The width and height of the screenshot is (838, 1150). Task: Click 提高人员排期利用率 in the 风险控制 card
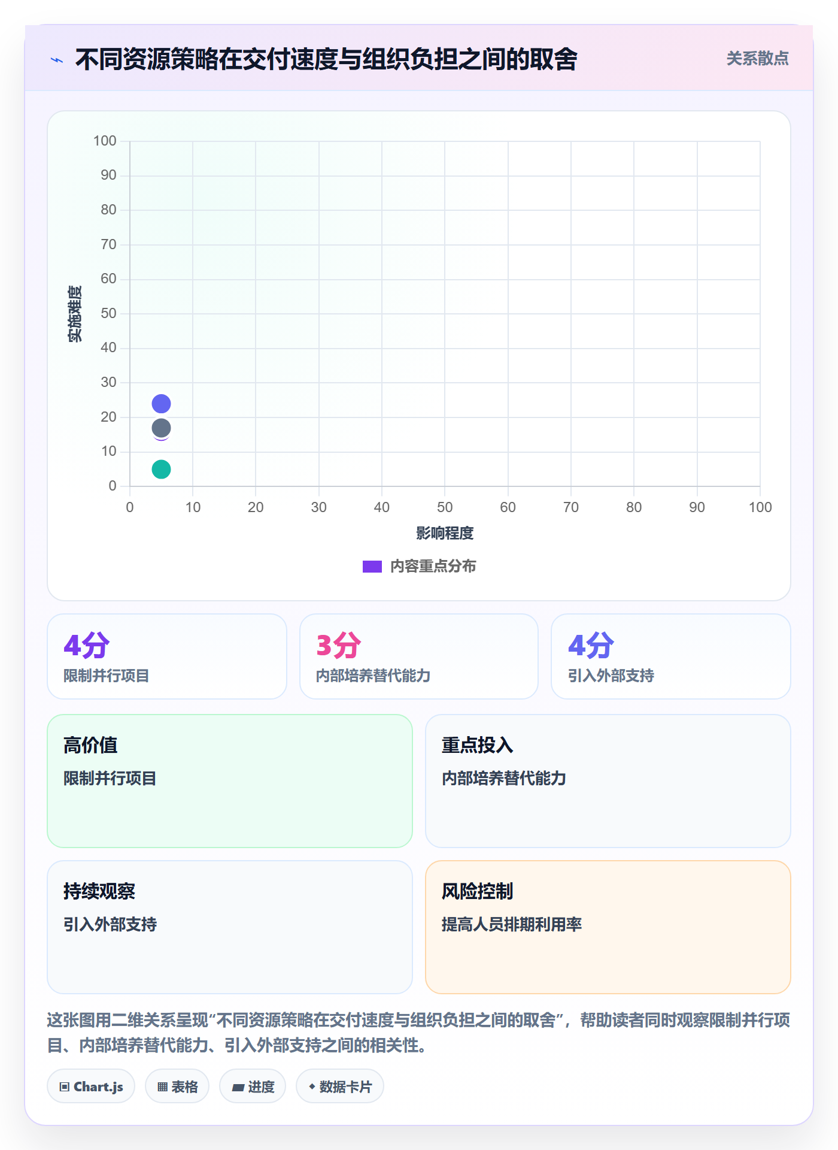tap(512, 924)
